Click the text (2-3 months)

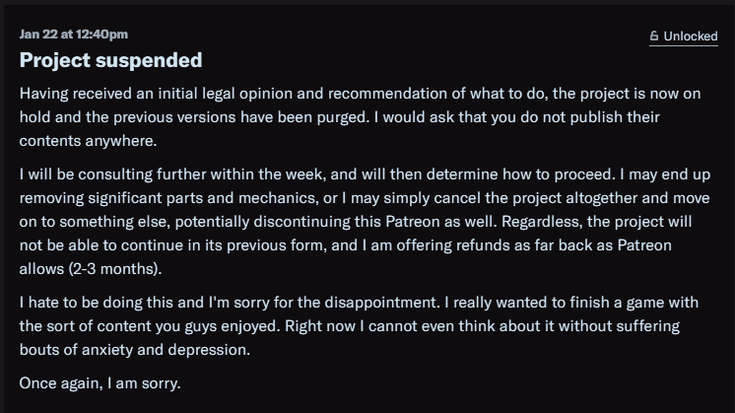[x=115, y=269]
